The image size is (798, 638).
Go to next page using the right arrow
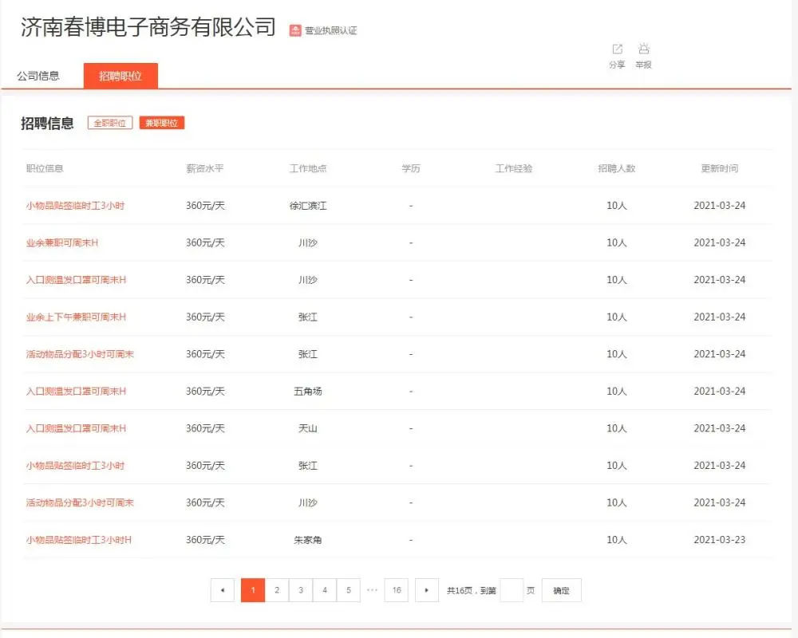click(x=427, y=590)
